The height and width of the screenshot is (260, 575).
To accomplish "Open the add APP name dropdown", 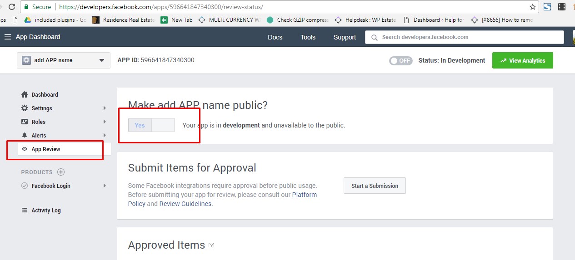I will pyautogui.click(x=64, y=60).
